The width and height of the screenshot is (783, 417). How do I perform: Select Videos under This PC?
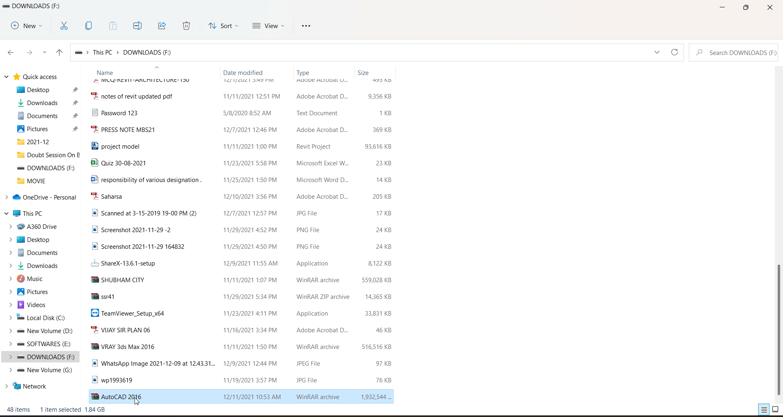[x=36, y=305]
